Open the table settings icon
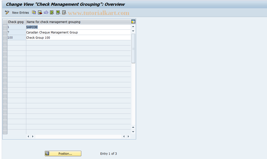 tap(133, 21)
